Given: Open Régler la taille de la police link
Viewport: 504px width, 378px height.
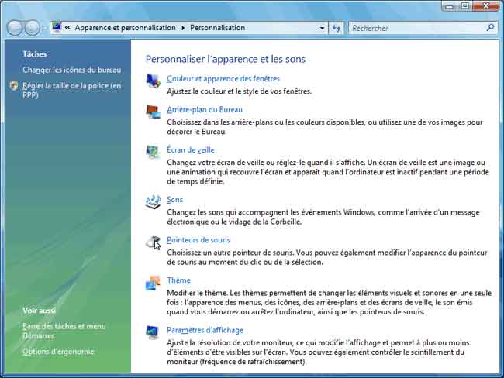Looking at the screenshot, I should pyautogui.click(x=71, y=86).
